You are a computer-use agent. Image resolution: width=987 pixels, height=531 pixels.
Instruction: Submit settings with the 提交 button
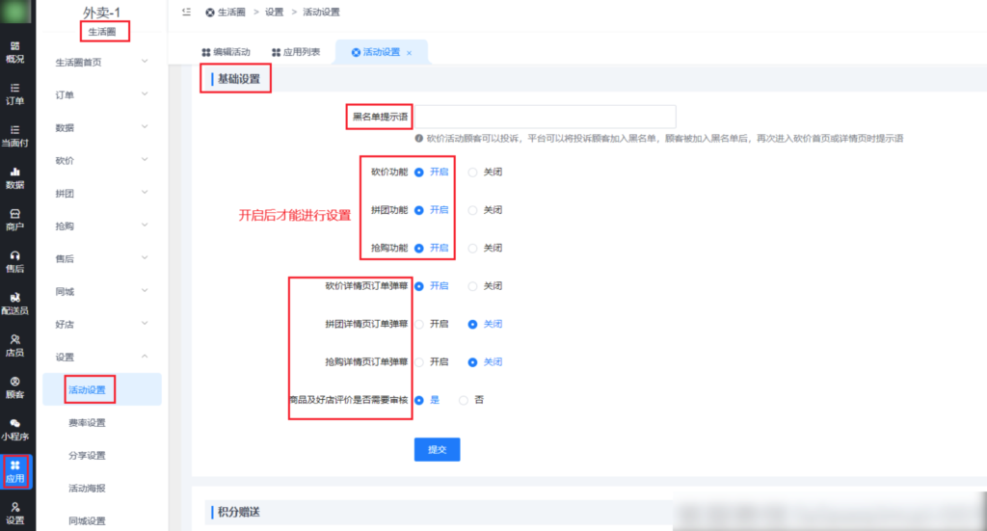437,449
